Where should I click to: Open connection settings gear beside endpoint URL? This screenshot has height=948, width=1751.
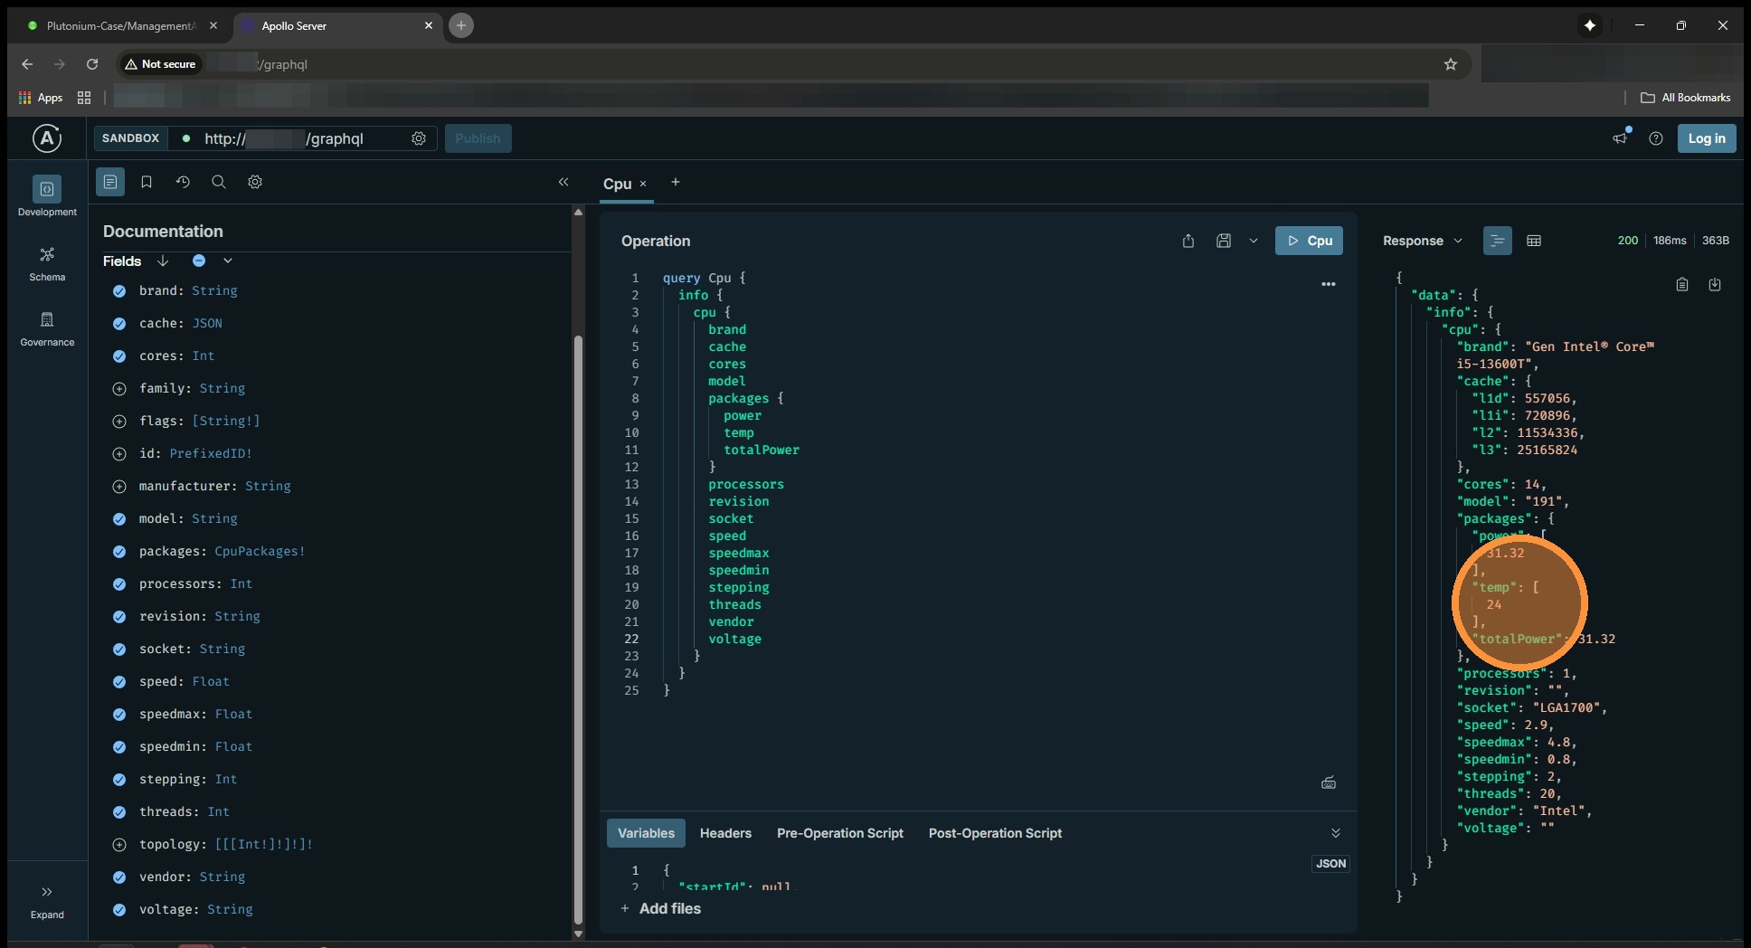pos(419,138)
